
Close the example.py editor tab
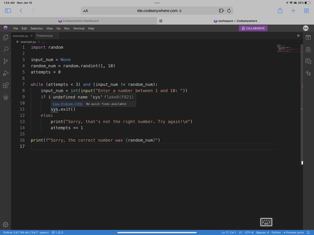pyautogui.click(x=31, y=36)
